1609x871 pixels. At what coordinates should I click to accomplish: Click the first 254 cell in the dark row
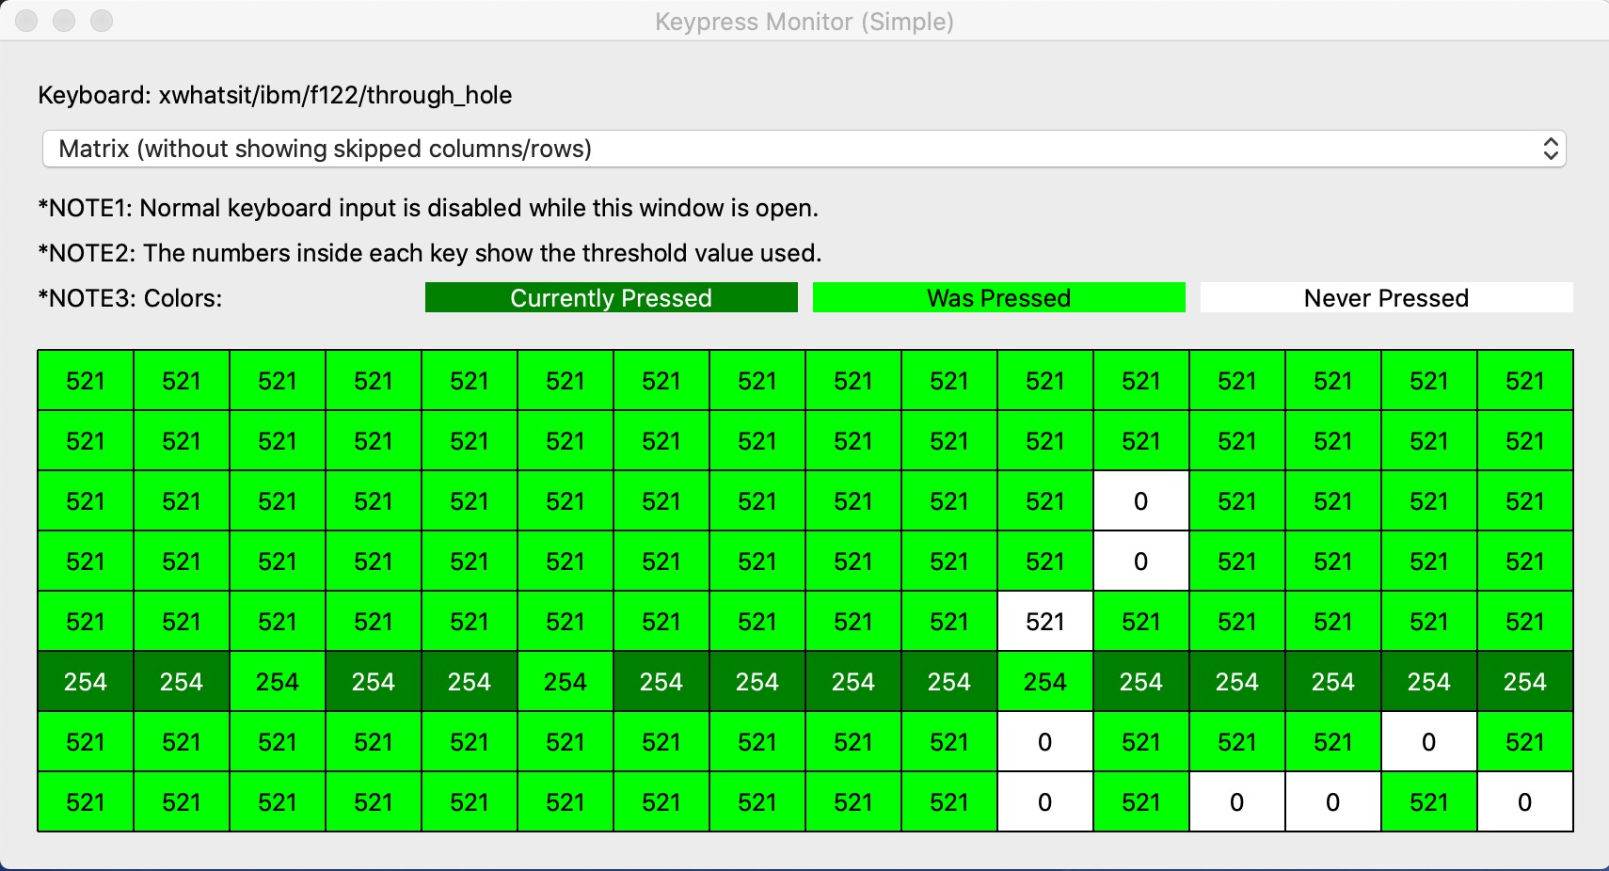86,682
